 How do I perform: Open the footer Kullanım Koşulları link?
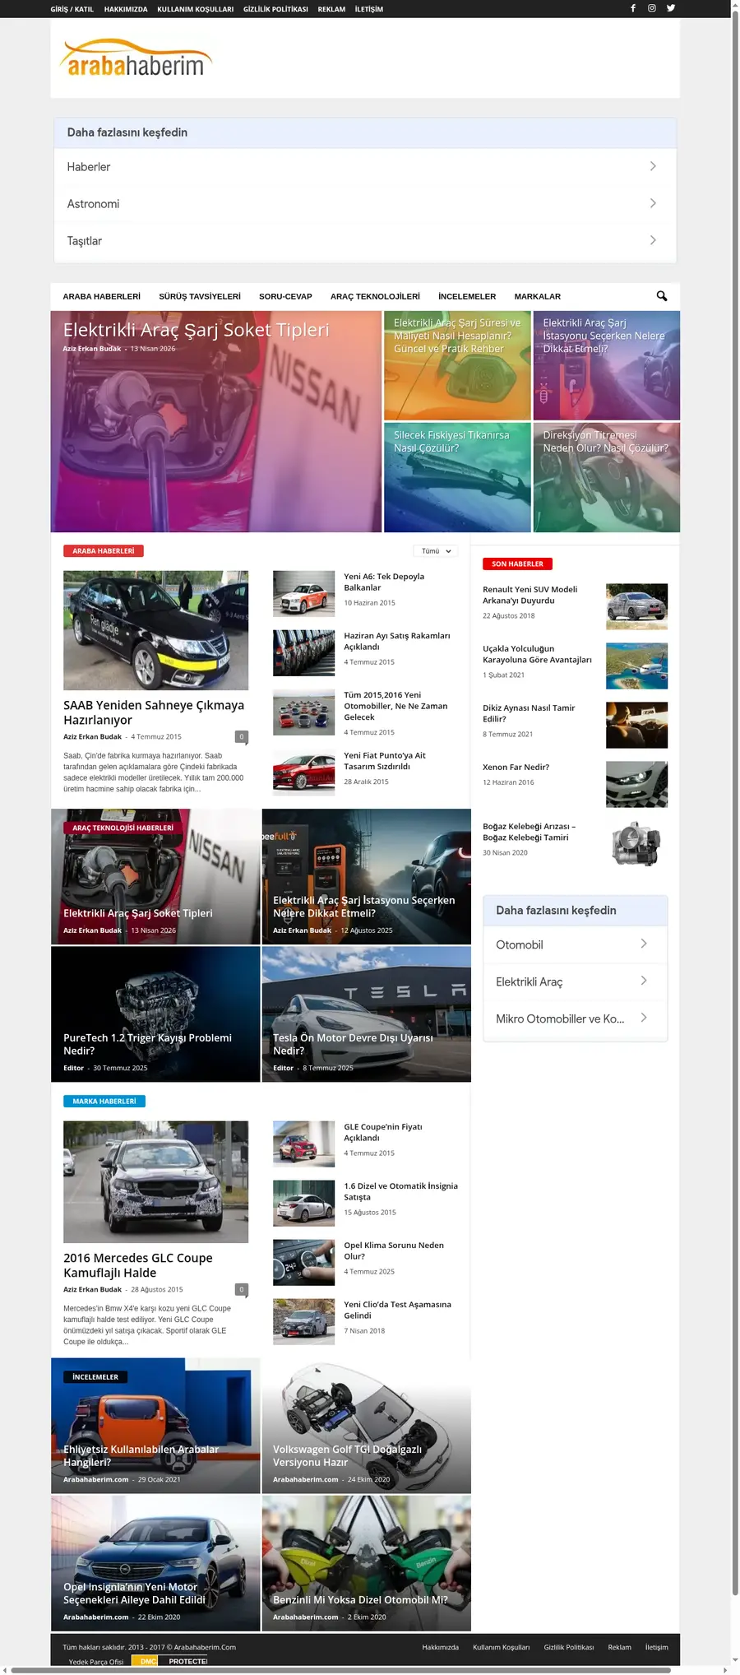coord(501,1647)
